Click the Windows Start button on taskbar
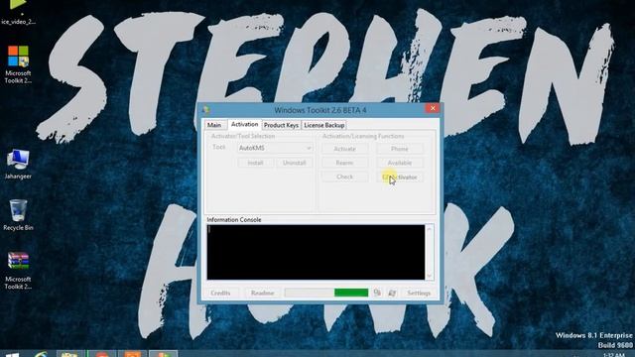The image size is (635, 357). click(12, 354)
